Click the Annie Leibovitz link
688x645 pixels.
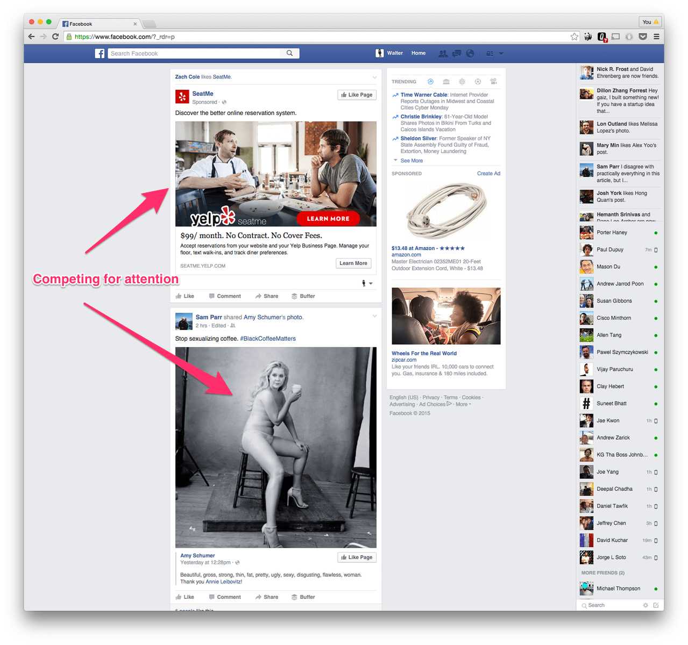(x=223, y=582)
